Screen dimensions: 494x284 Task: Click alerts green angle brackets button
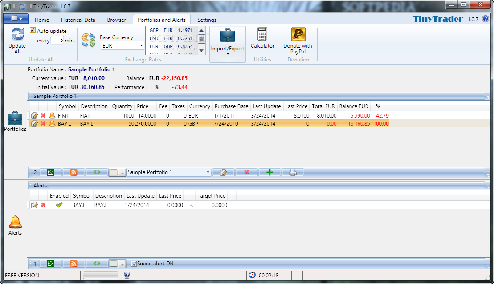coord(97,264)
